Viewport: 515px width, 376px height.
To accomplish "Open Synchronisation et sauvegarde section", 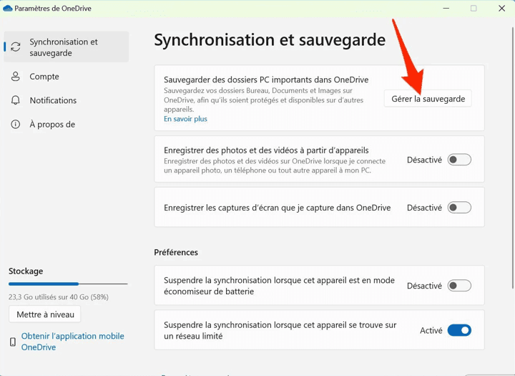I will [64, 47].
